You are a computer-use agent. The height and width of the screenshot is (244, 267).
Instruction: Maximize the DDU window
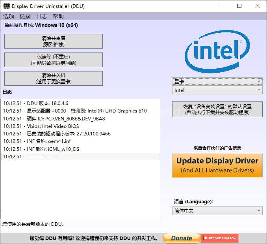[239, 6]
